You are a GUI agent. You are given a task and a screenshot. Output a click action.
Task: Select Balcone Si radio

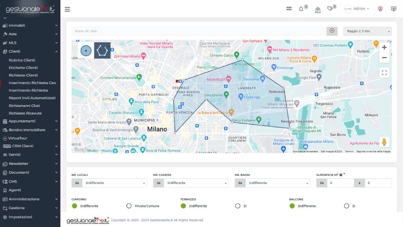pyautogui.click(x=347, y=206)
